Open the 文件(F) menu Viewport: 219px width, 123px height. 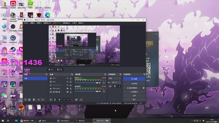point(26,23)
